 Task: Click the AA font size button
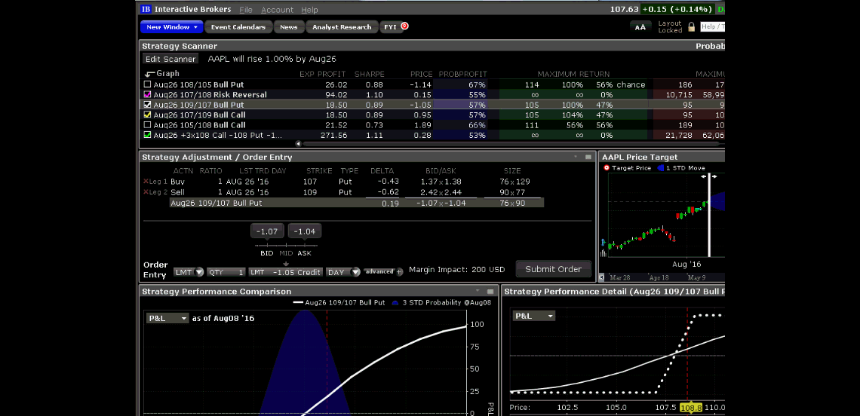pos(640,26)
